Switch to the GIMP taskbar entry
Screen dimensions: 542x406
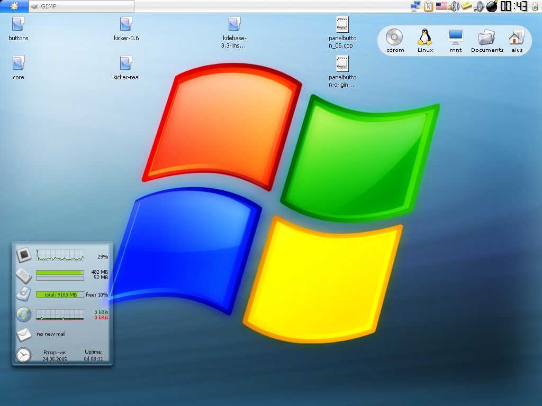[82, 6]
